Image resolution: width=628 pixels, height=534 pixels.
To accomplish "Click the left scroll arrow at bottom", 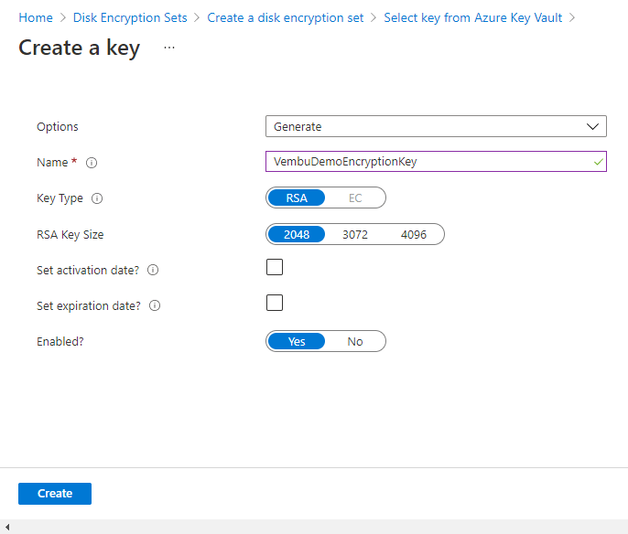I will click(6, 528).
